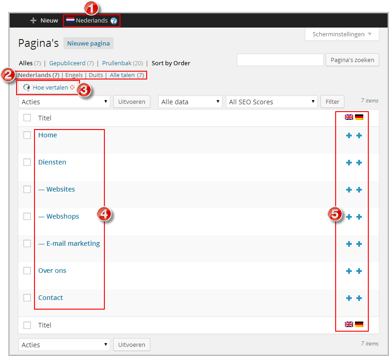Click the Dutch flag in the admin bar
The image size is (389, 356).
[x=70, y=20]
